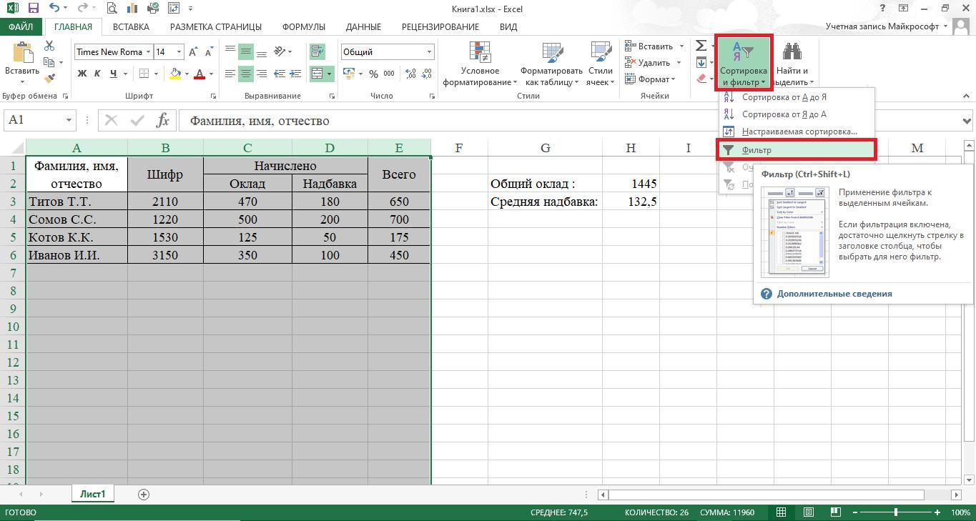Click the AutoSum sigma icon
This screenshot has width=976, height=521.
click(701, 46)
